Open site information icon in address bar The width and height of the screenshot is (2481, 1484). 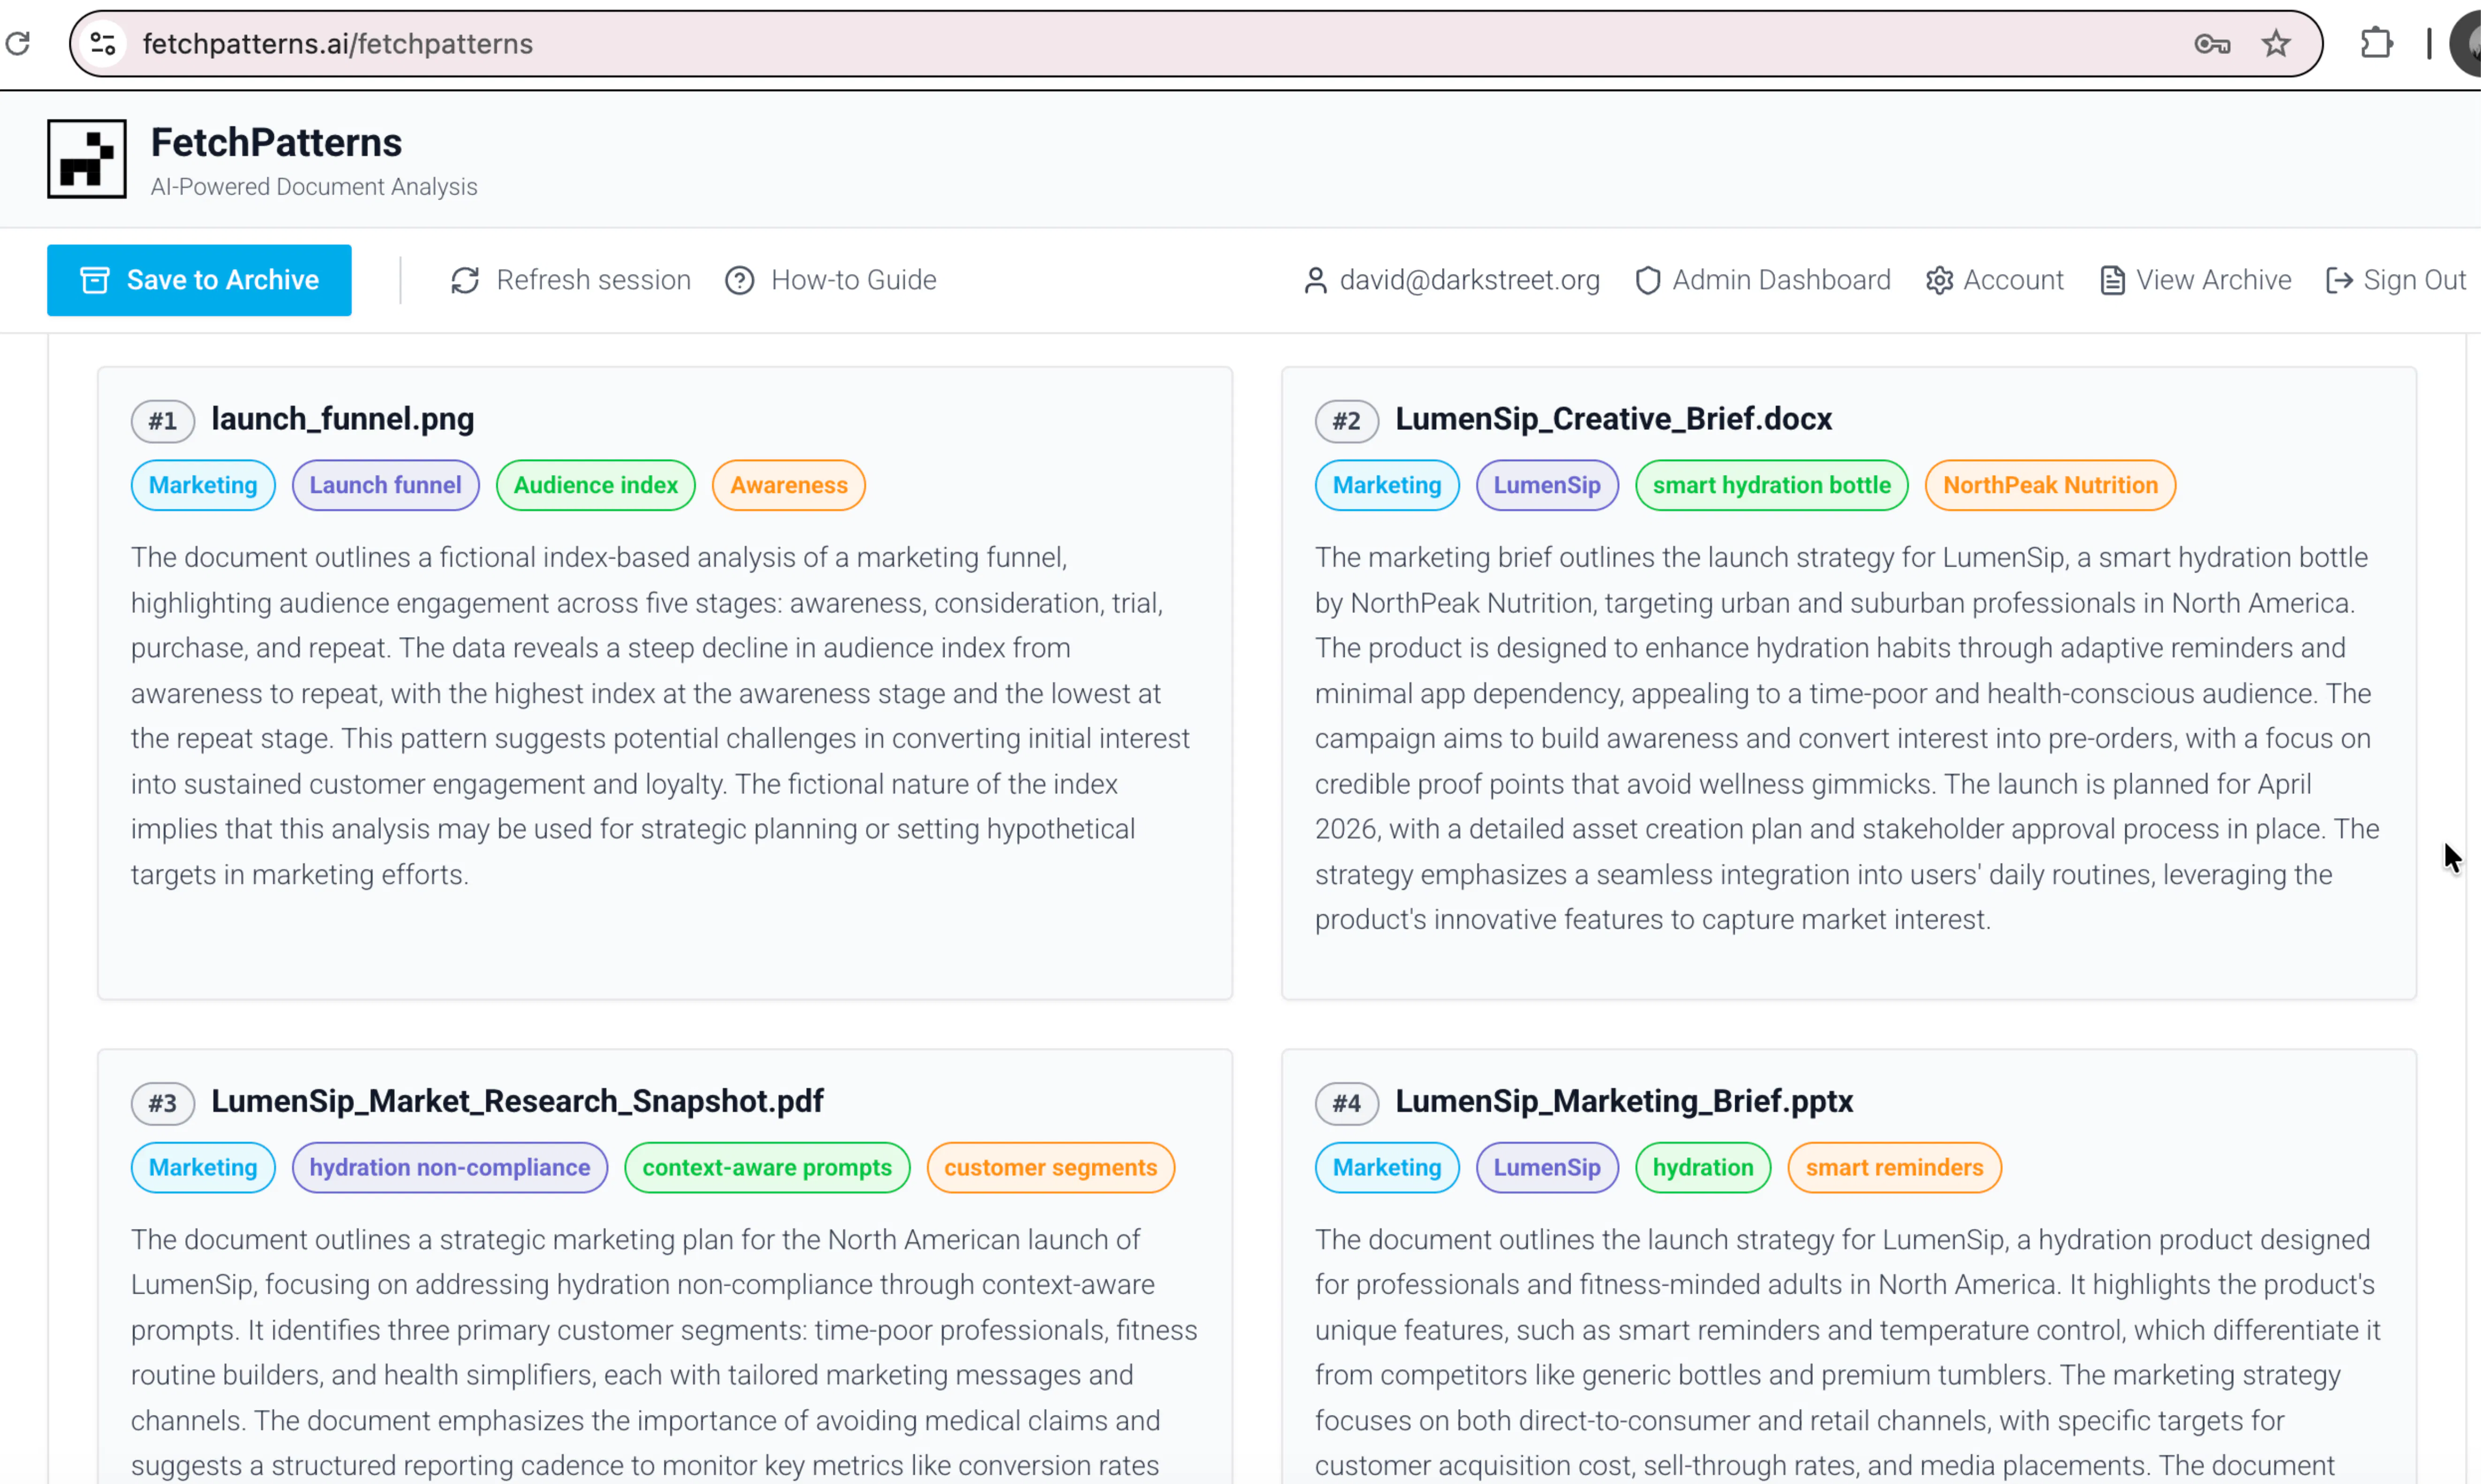(103, 44)
